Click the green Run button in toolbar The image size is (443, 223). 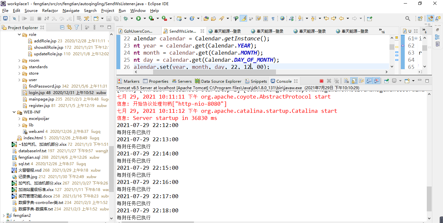(138, 19)
